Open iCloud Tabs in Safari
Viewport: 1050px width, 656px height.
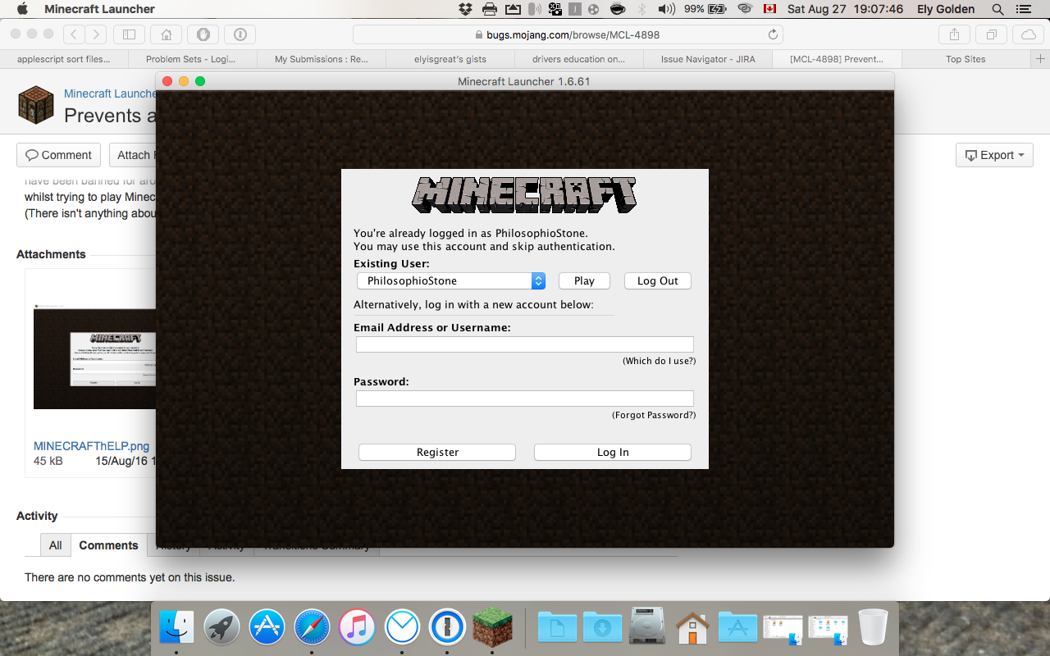pos(1028,34)
